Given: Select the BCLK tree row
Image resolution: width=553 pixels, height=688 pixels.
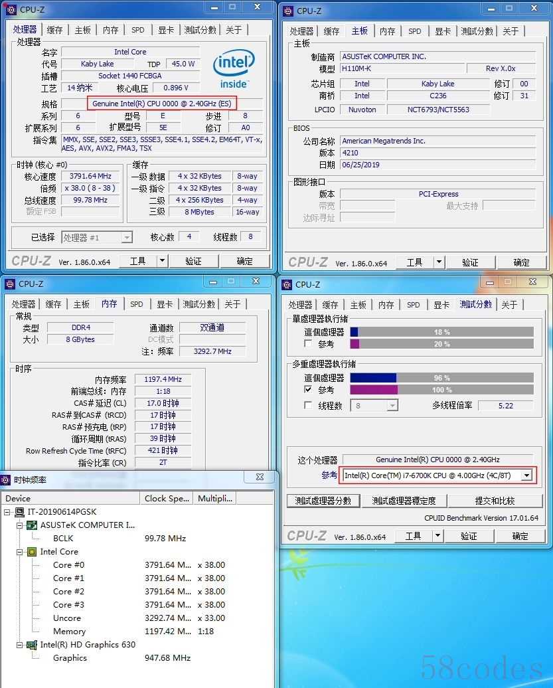Looking at the screenshot, I should [63, 538].
